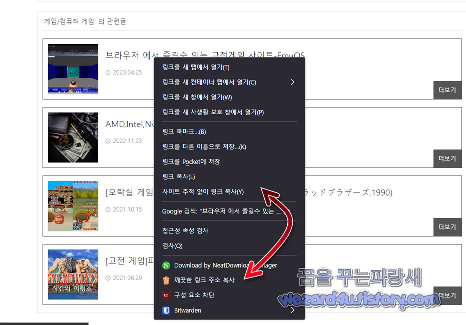Click clock icon beside 2021.06.29 date
Screen dimensions: 466x325
tap(108, 278)
